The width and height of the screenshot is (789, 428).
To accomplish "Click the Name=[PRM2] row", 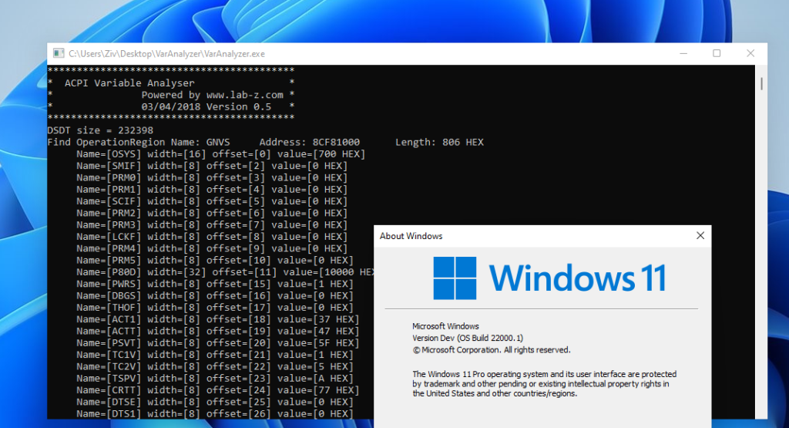I will pos(212,213).
